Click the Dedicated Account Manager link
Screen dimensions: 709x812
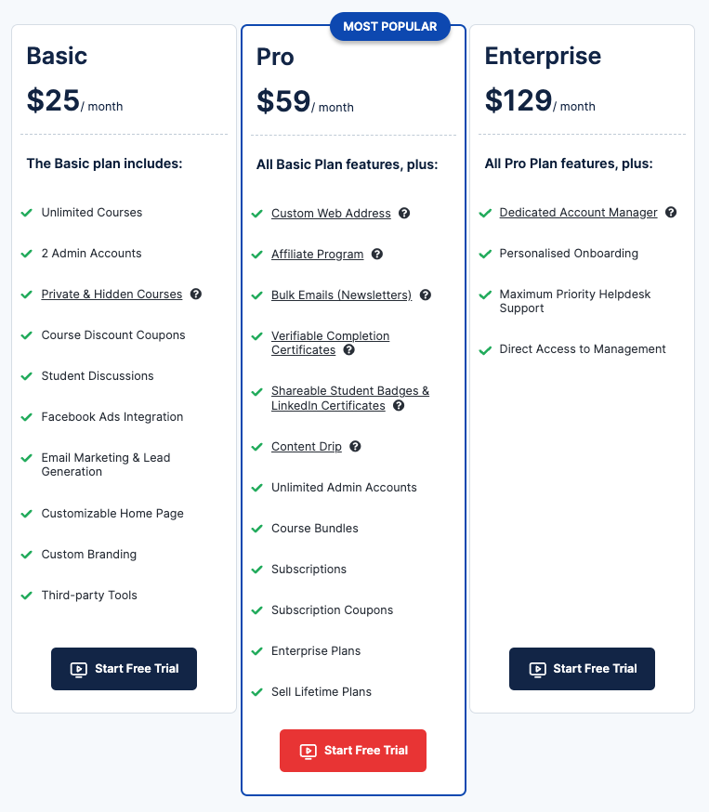(577, 213)
